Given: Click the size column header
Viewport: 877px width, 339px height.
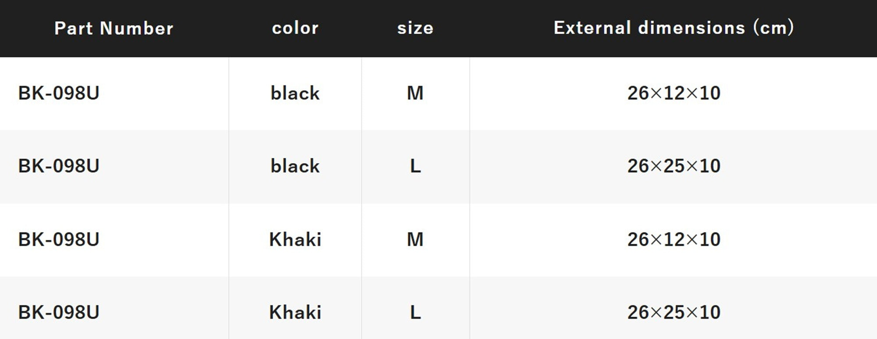Looking at the screenshot, I should pos(415,28).
